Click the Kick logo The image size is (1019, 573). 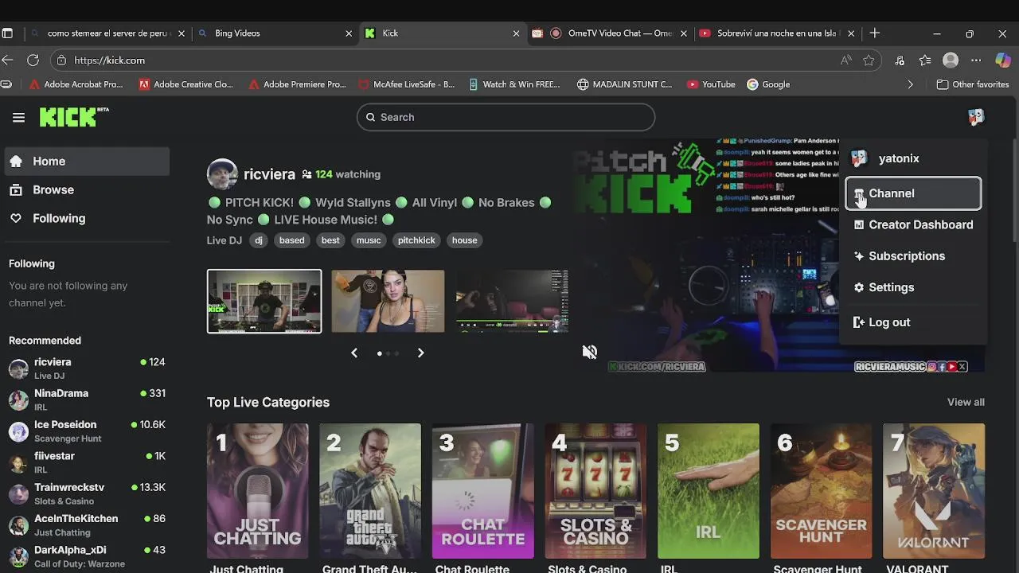[73, 117]
